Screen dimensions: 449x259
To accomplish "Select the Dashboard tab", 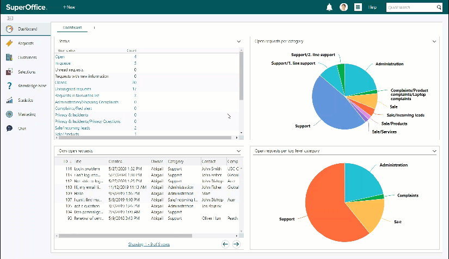I will [x=72, y=27].
